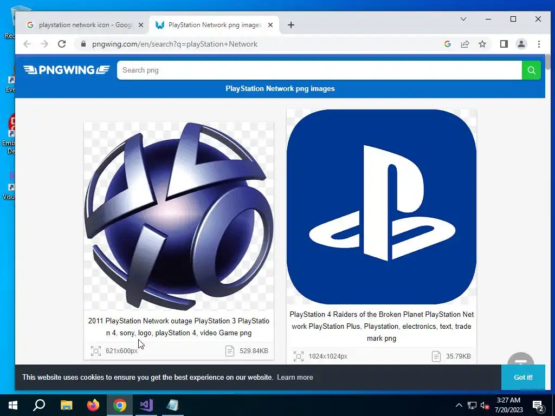Go forward with the forward arrow
This screenshot has height=416, width=555.
[x=44, y=44]
